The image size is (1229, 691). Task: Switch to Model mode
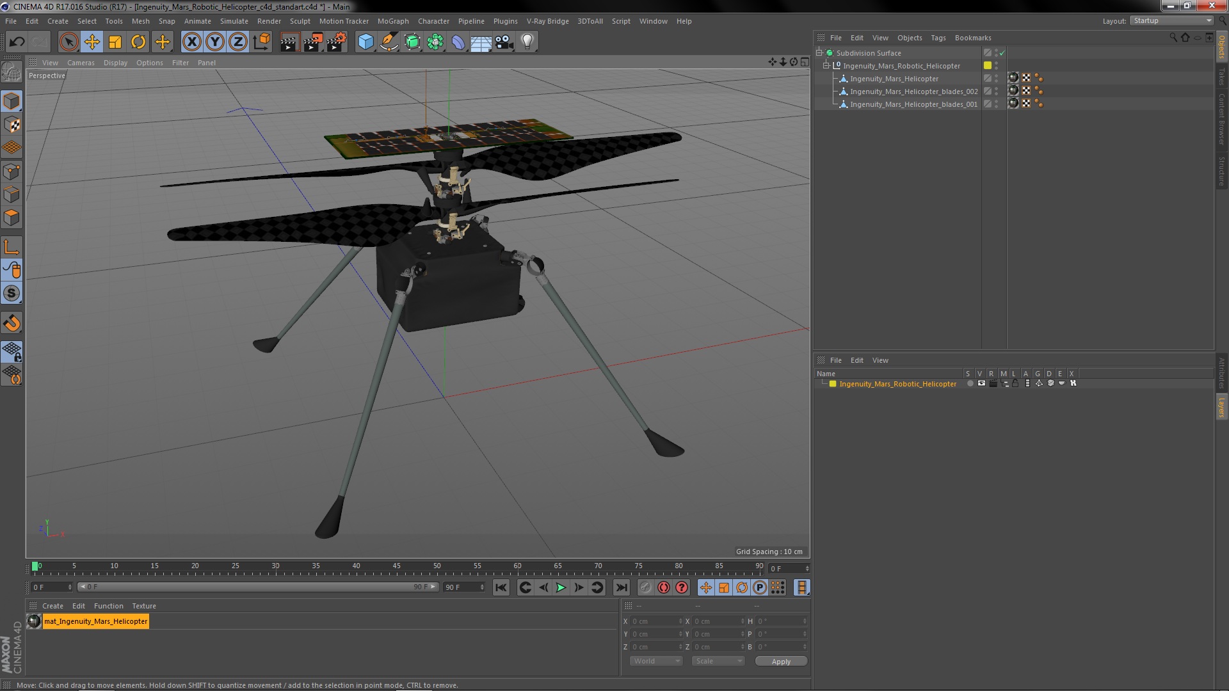pyautogui.click(x=12, y=101)
